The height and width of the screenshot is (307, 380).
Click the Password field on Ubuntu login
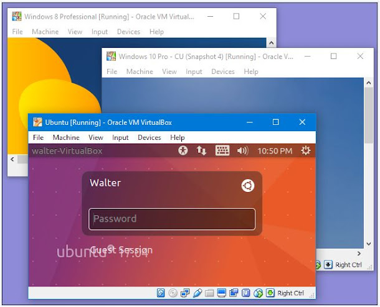coord(172,219)
